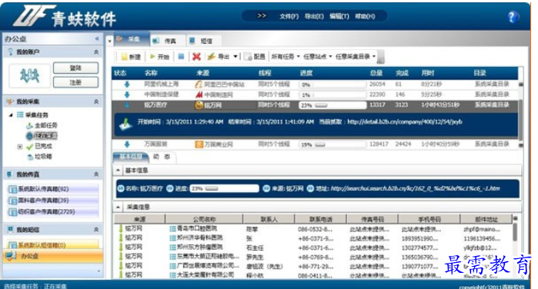The width and height of the screenshot is (538, 289).
Task: Delete the task with the red X icon
Action: click(196, 57)
